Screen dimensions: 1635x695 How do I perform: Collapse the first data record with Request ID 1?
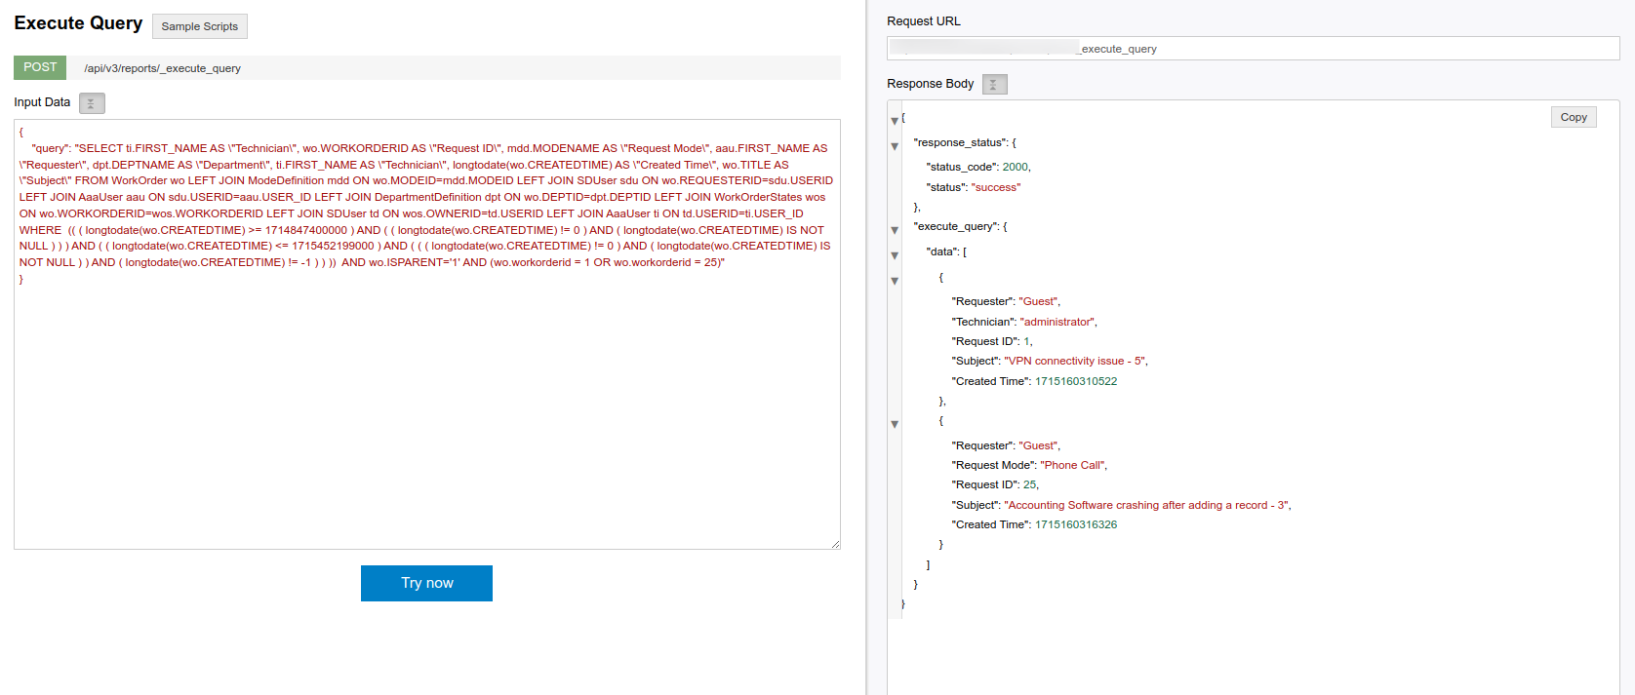tap(895, 281)
